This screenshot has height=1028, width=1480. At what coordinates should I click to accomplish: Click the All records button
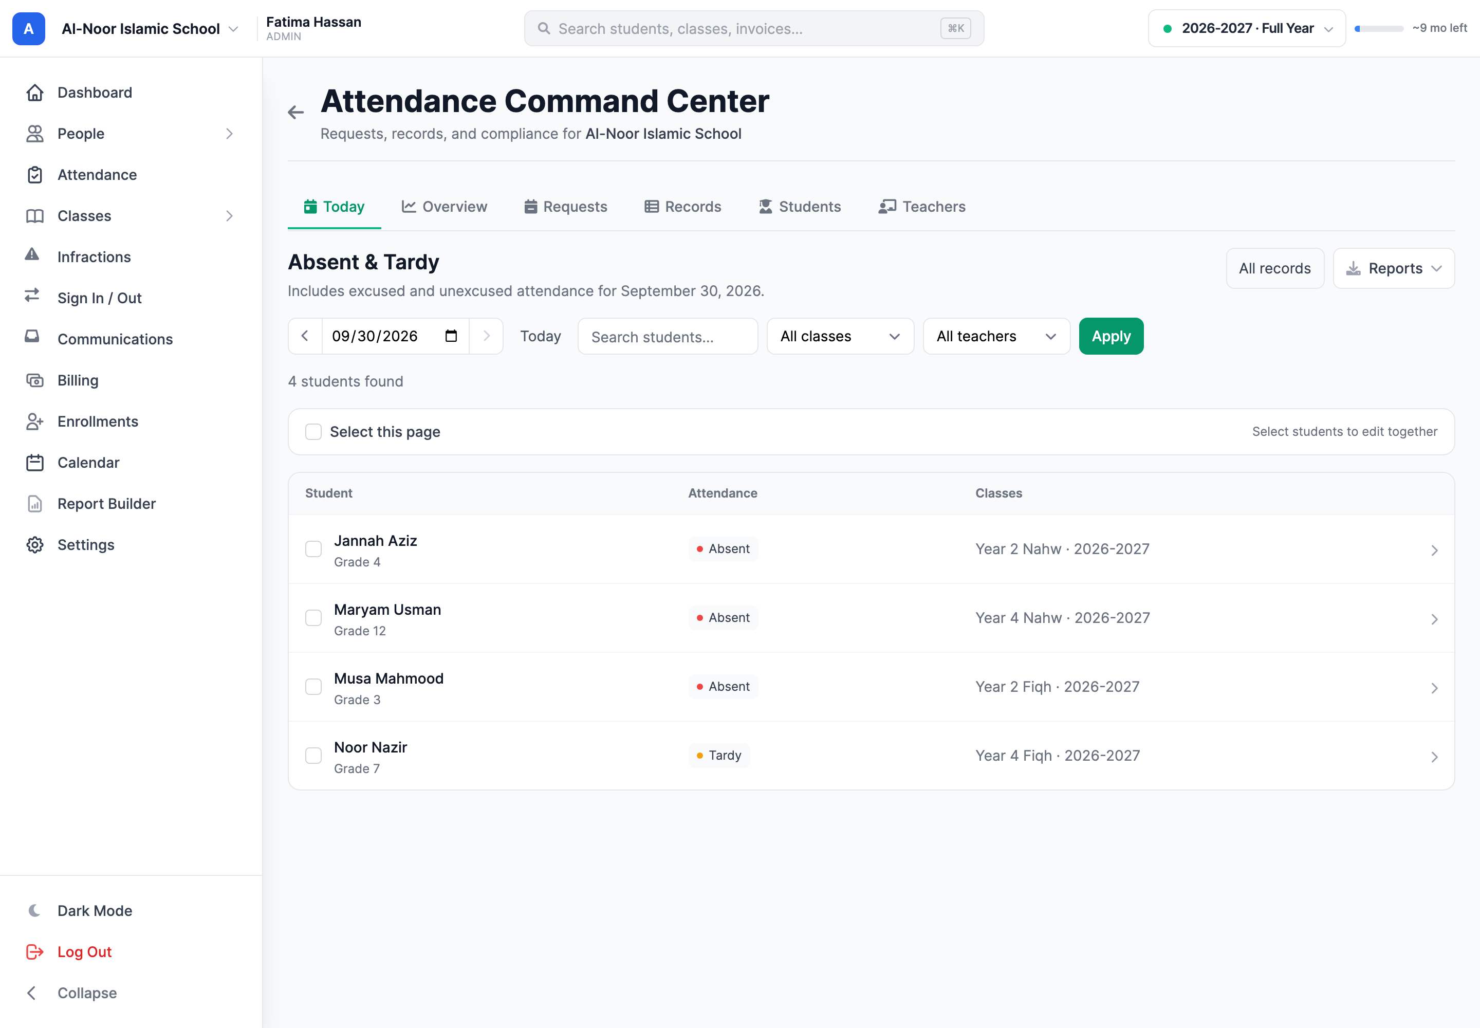point(1275,269)
